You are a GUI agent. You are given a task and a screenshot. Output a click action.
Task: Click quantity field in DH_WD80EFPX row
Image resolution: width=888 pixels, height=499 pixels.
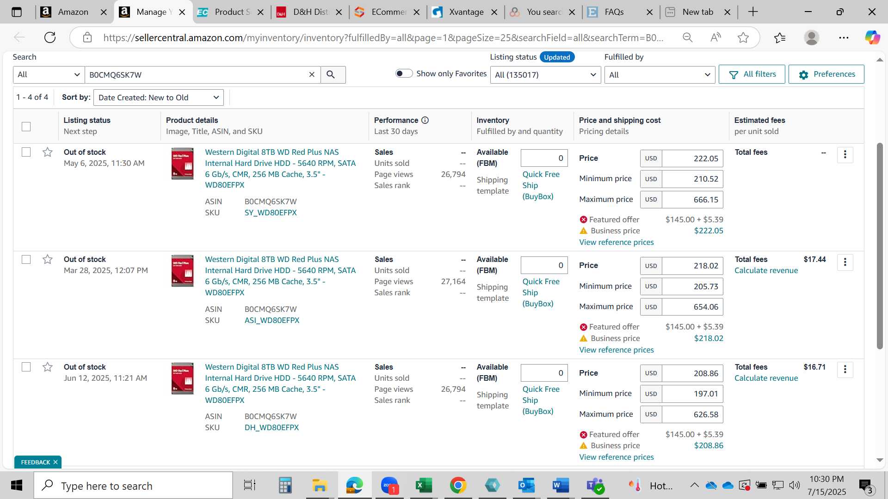click(544, 373)
